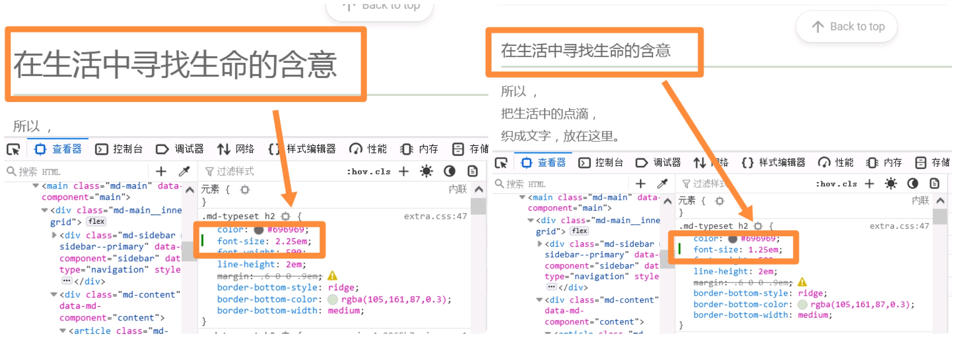
Task: Collapse article node in left HTML tree
Action: click(63, 331)
